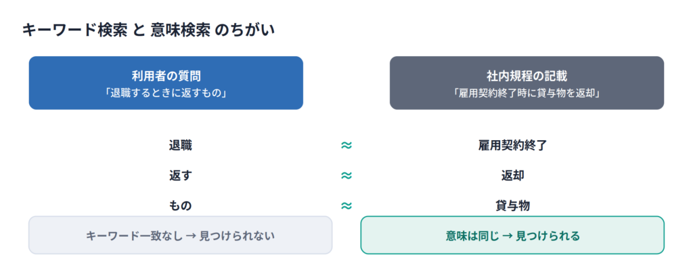The width and height of the screenshot is (693, 274).
Task: Select the word 雇用契約終了 in the right column
Action: 513,145
